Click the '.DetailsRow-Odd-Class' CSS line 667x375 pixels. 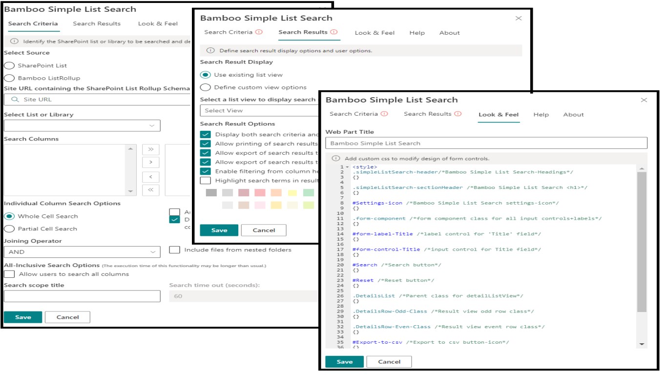coord(443,311)
